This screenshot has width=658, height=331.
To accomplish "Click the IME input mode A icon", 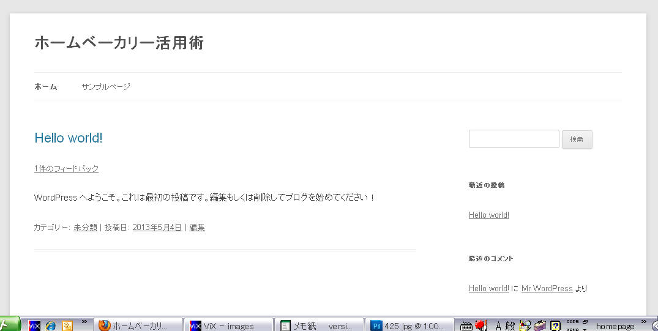I will coord(498,326).
